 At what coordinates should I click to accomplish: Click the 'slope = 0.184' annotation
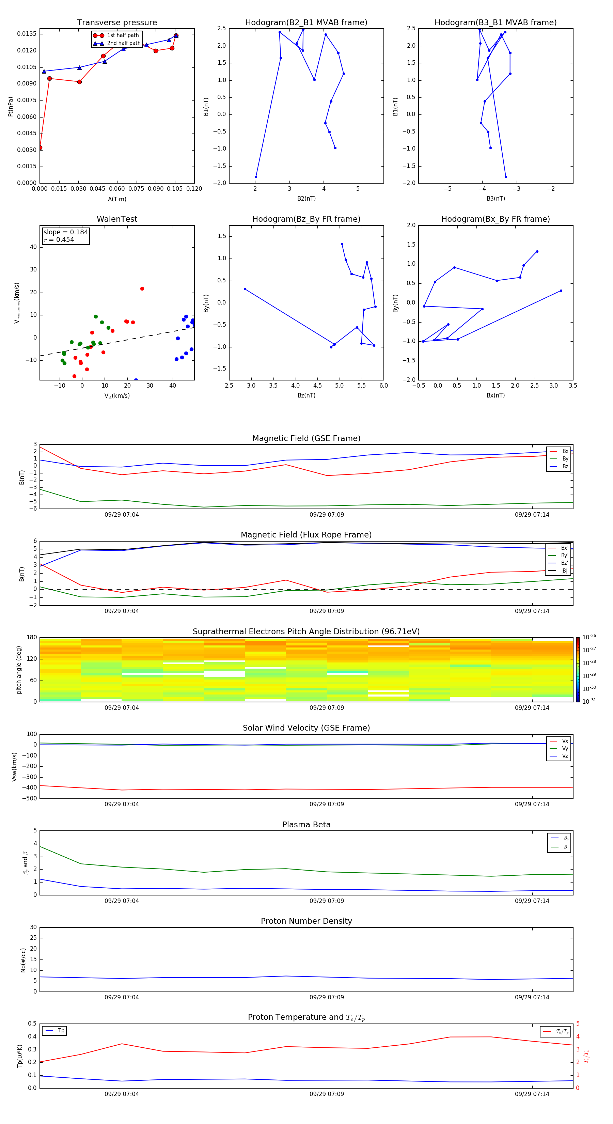(66, 232)
